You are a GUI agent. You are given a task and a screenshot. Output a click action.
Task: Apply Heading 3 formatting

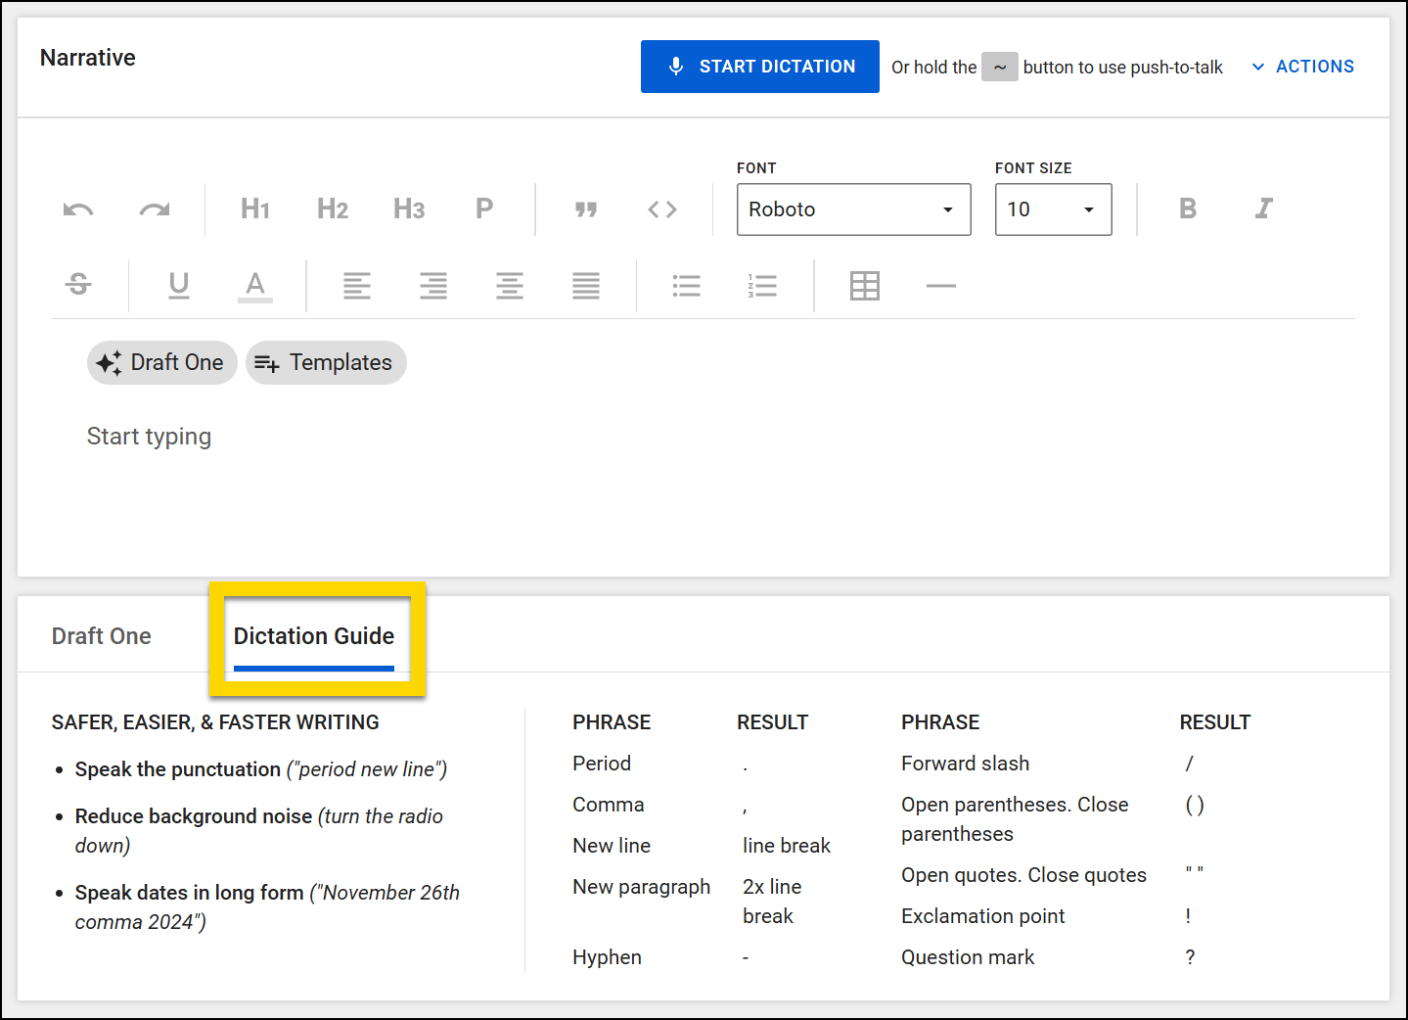point(408,209)
